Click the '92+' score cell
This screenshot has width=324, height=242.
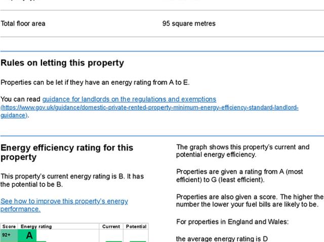(x=7, y=235)
